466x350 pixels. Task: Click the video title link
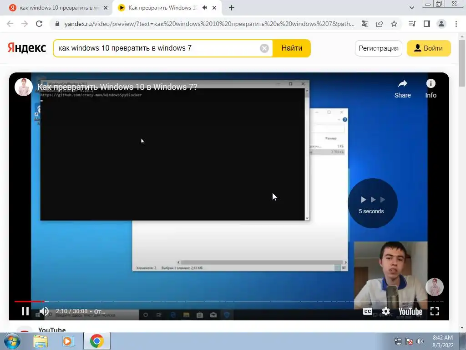point(117,87)
